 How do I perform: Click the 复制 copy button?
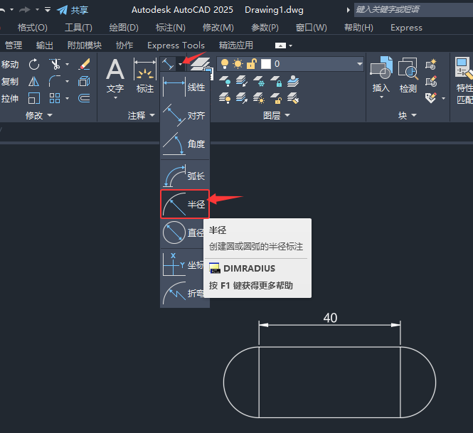(x=10, y=82)
